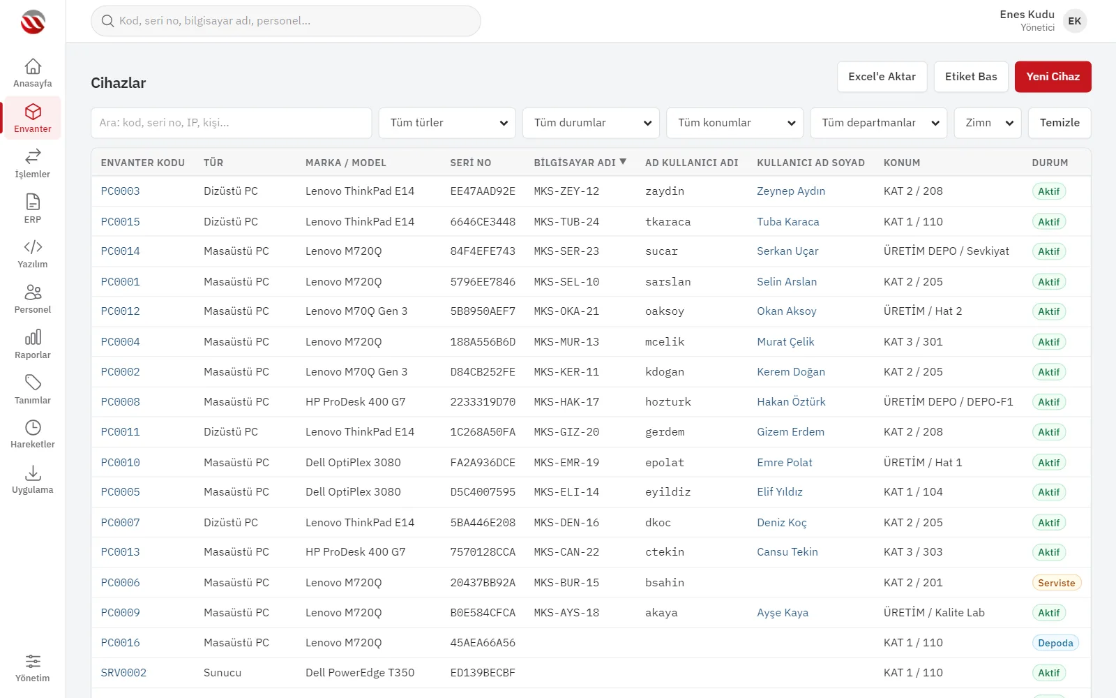Click the Depoda status badge
Screen dimensions: 1116x698
[x=1055, y=643]
